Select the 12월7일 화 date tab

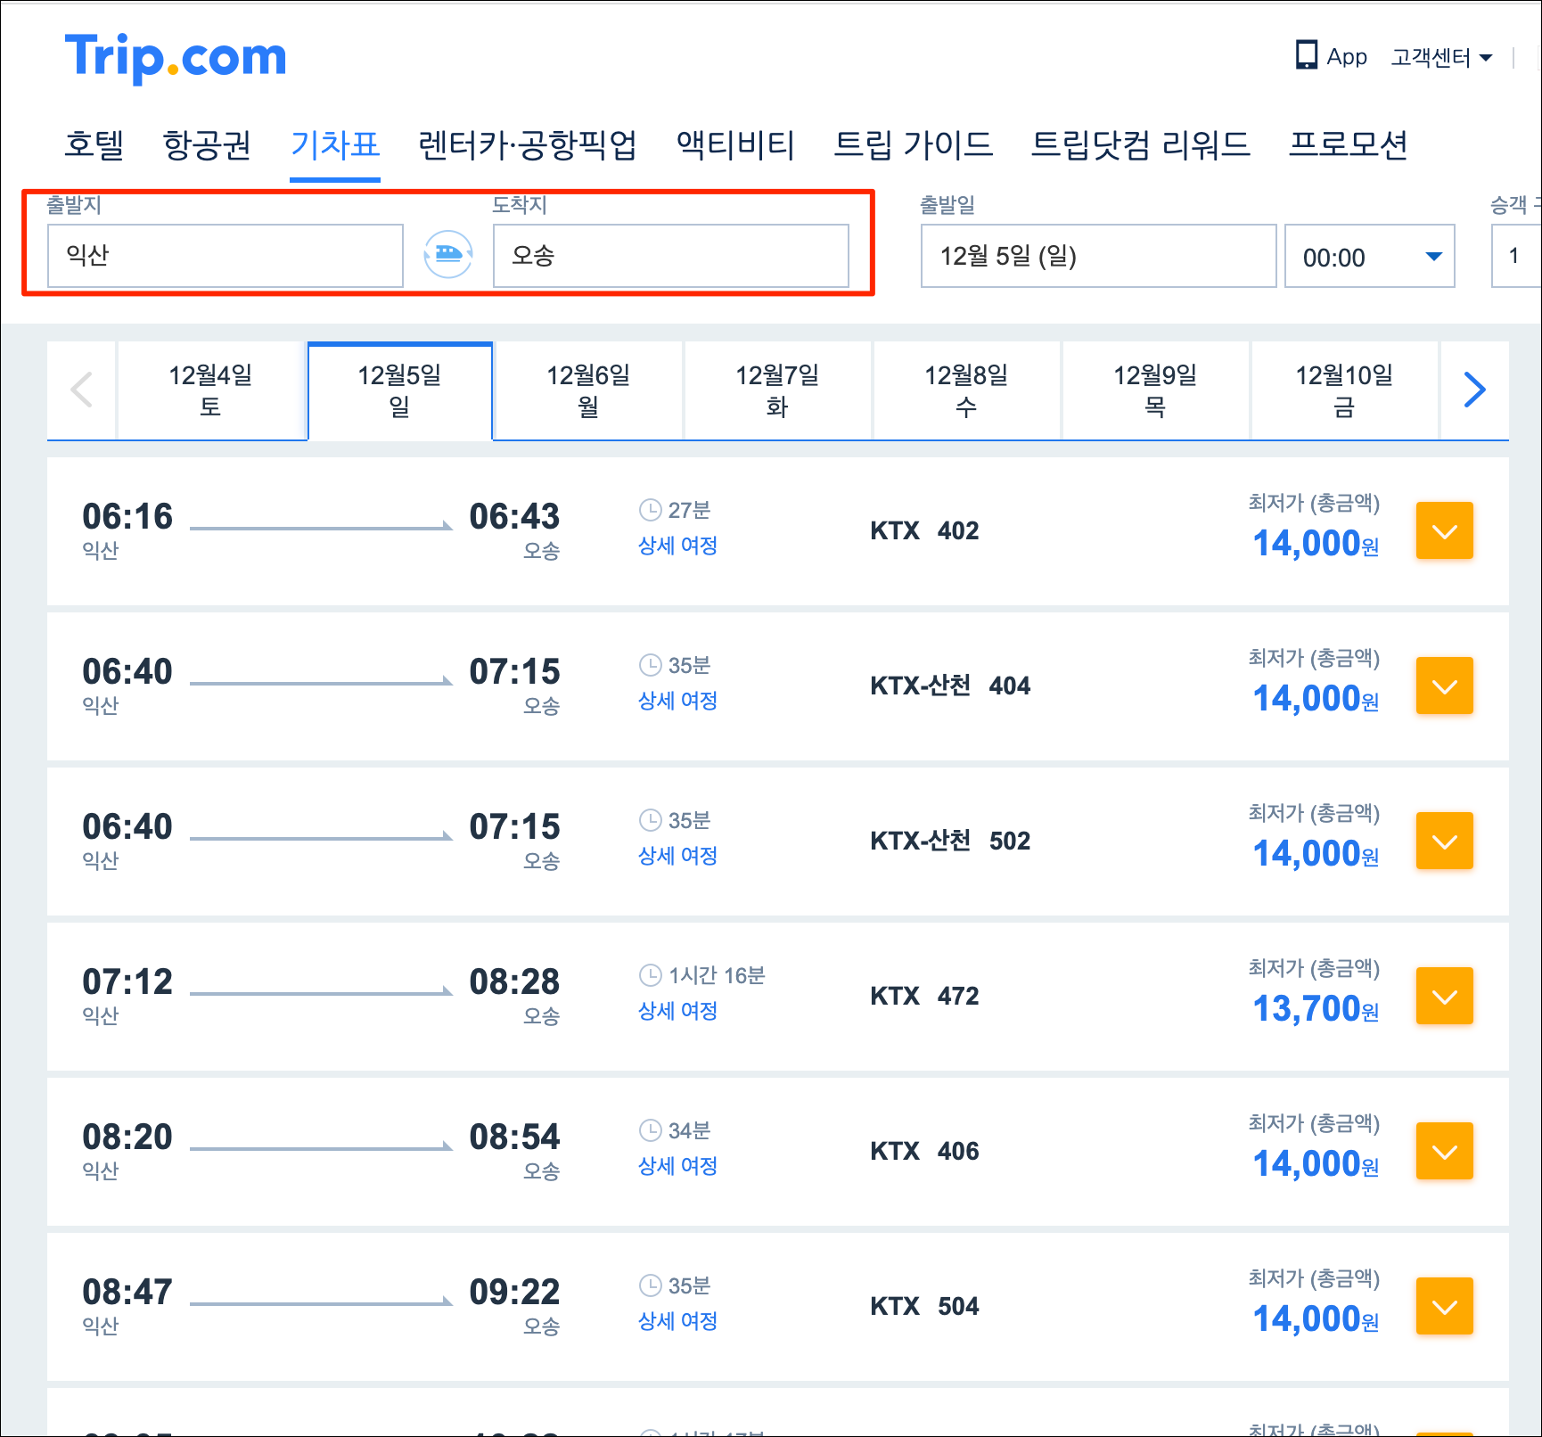(777, 390)
